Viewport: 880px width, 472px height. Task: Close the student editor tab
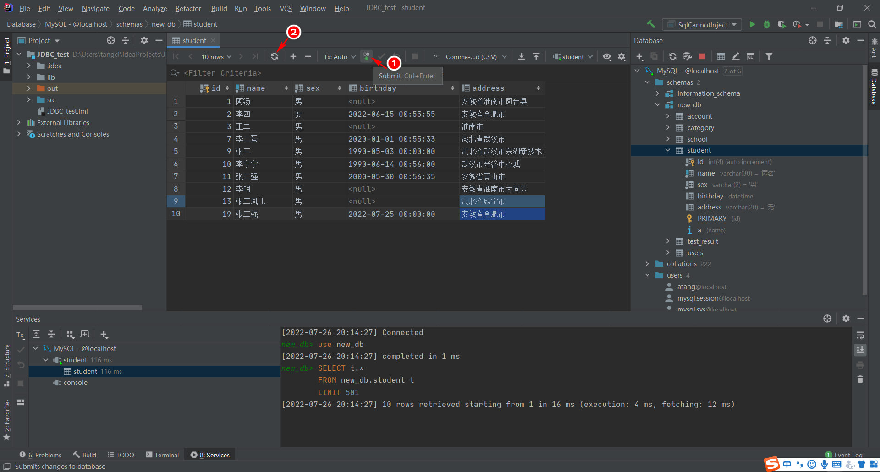click(x=213, y=40)
